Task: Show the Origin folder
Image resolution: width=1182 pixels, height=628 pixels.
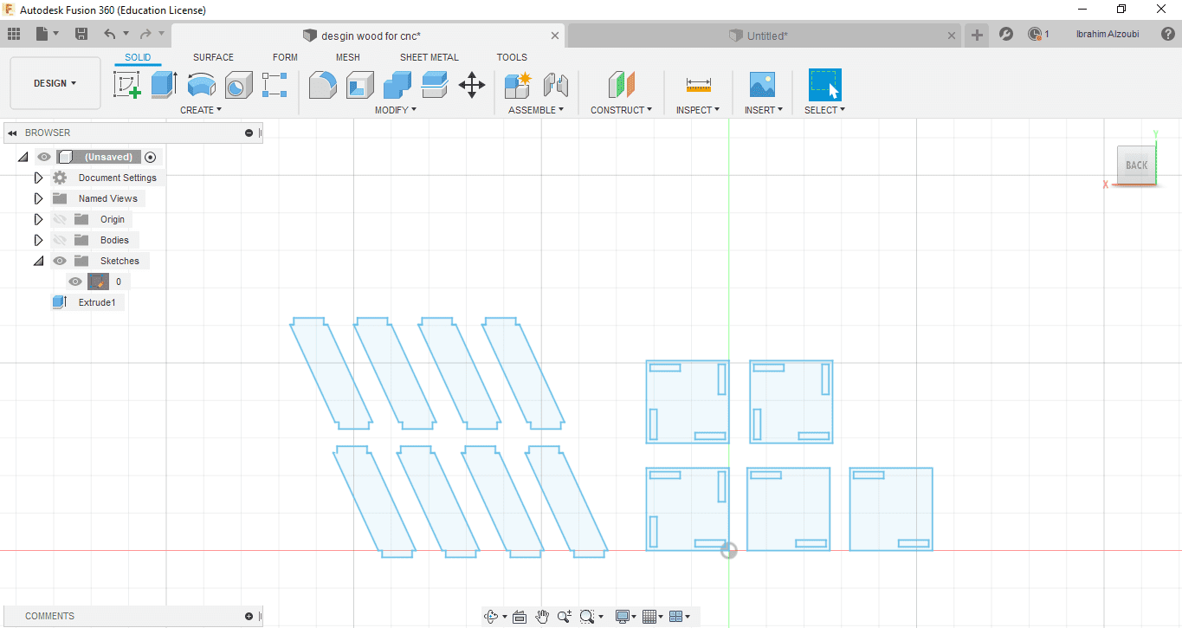Action: 60,219
